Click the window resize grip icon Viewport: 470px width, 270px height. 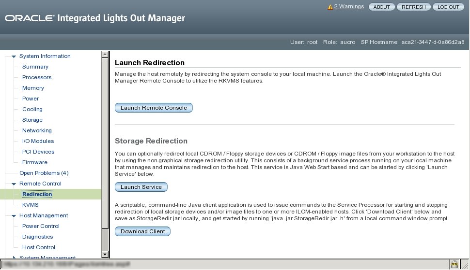coord(465,264)
